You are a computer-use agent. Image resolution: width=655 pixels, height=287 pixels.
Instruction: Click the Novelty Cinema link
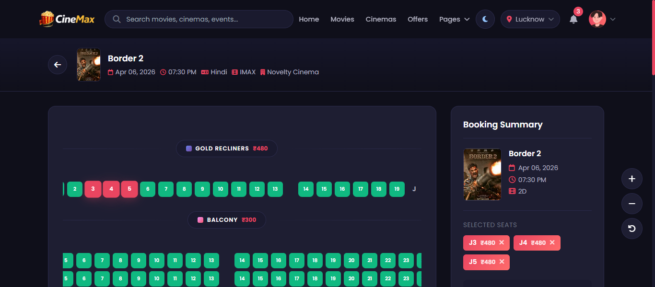(293, 72)
